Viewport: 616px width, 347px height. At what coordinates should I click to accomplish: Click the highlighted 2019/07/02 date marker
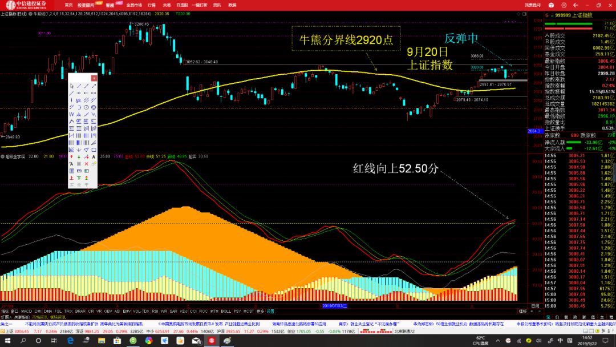click(x=335, y=306)
